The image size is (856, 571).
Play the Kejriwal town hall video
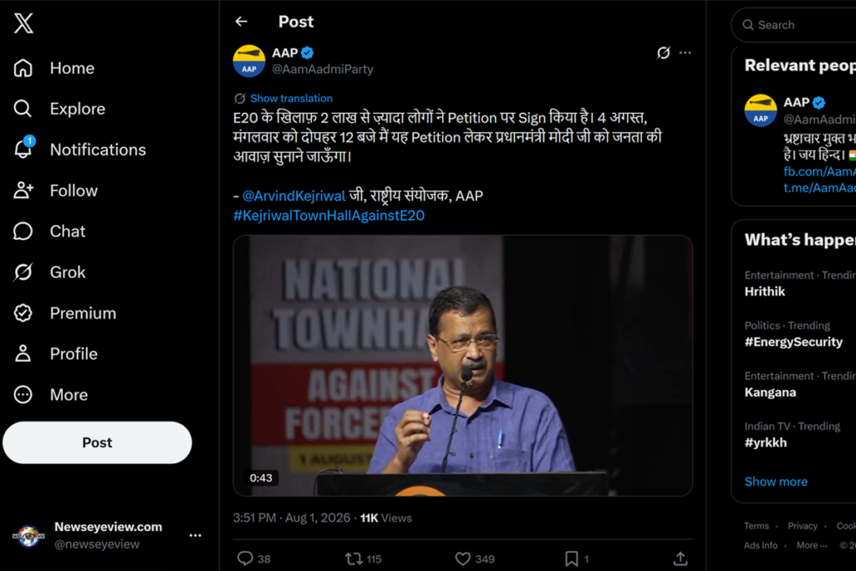(463, 365)
